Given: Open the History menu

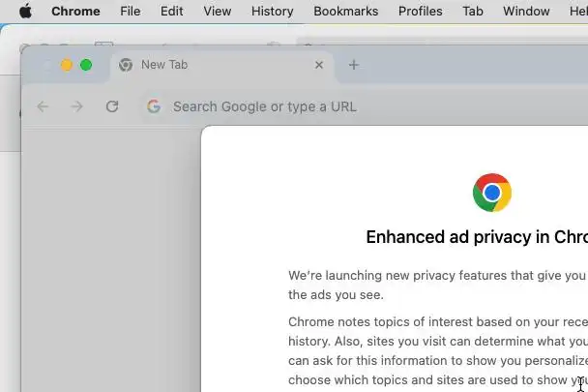Looking at the screenshot, I should 273,12.
